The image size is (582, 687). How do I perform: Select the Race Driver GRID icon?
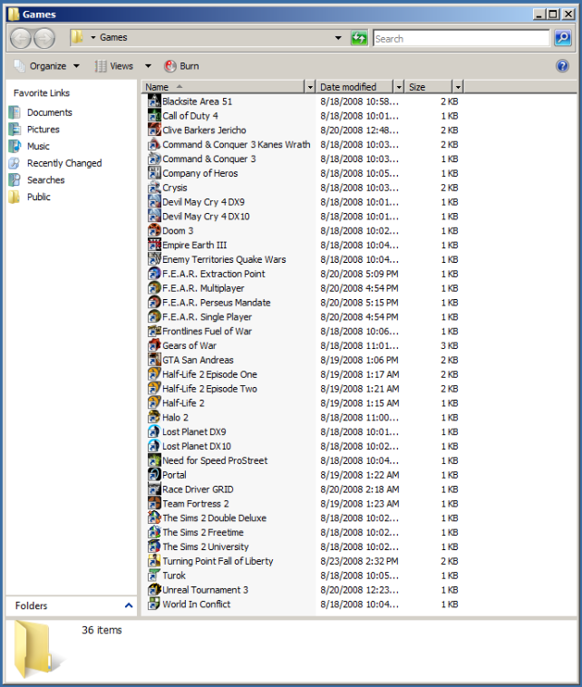(154, 489)
